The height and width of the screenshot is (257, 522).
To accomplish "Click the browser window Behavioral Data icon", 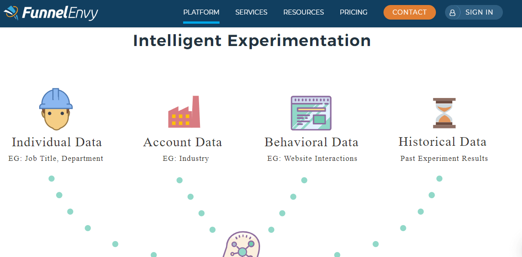I will pos(311,113).
